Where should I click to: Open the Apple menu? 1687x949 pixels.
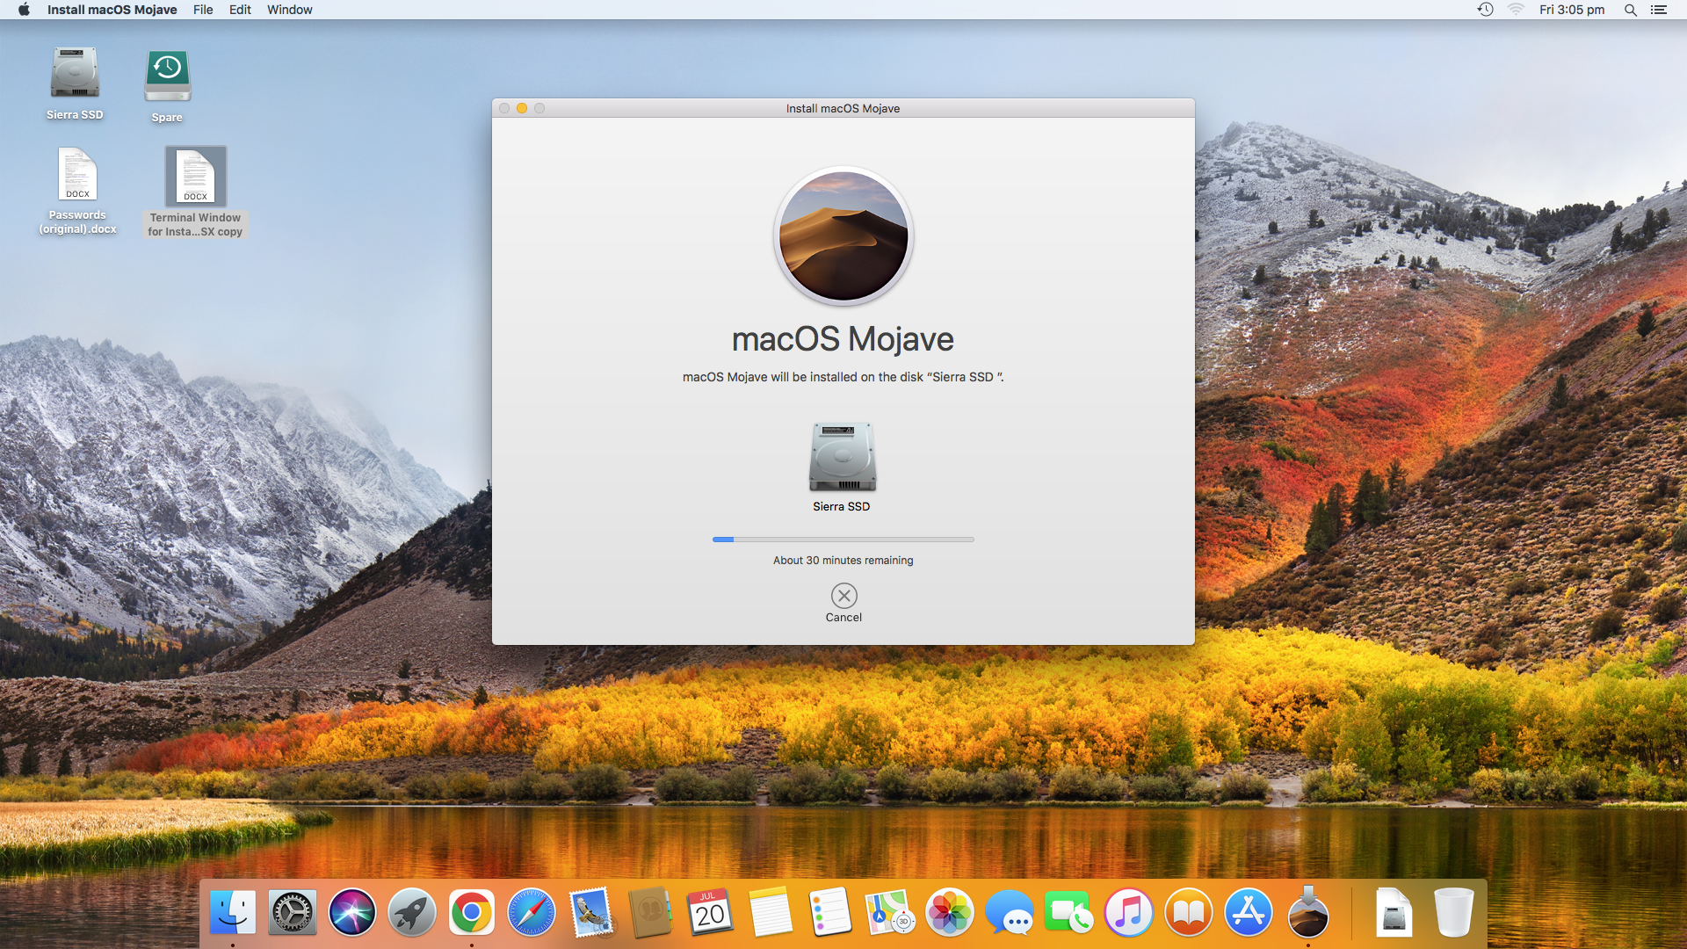tap(24, 10)
